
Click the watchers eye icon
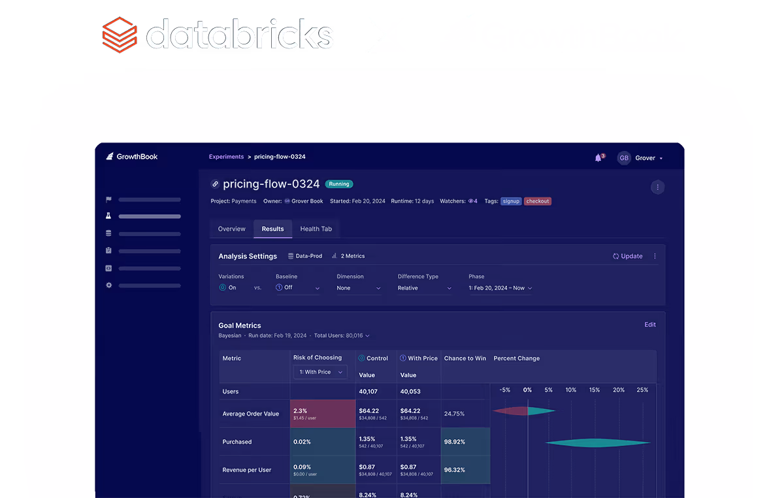click(x=471, y=201)
